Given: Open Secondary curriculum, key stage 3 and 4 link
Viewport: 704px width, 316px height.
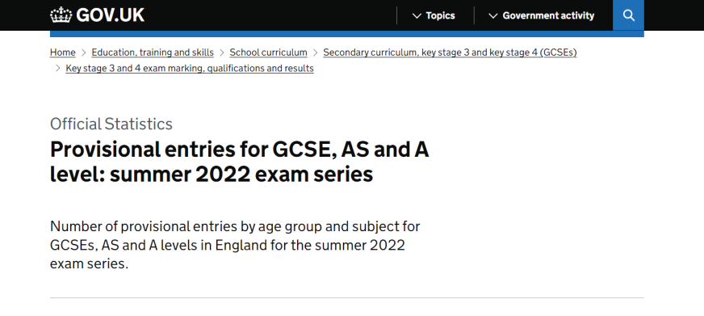Looking at the screenshot, I should (450, 53).
